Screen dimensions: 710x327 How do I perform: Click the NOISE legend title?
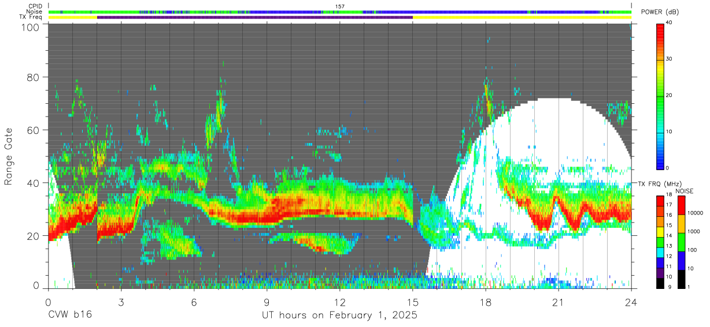(685, 191)
